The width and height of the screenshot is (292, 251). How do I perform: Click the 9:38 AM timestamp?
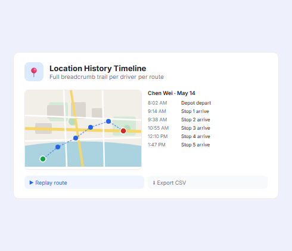pyautogui.click(x=157, y=120)
